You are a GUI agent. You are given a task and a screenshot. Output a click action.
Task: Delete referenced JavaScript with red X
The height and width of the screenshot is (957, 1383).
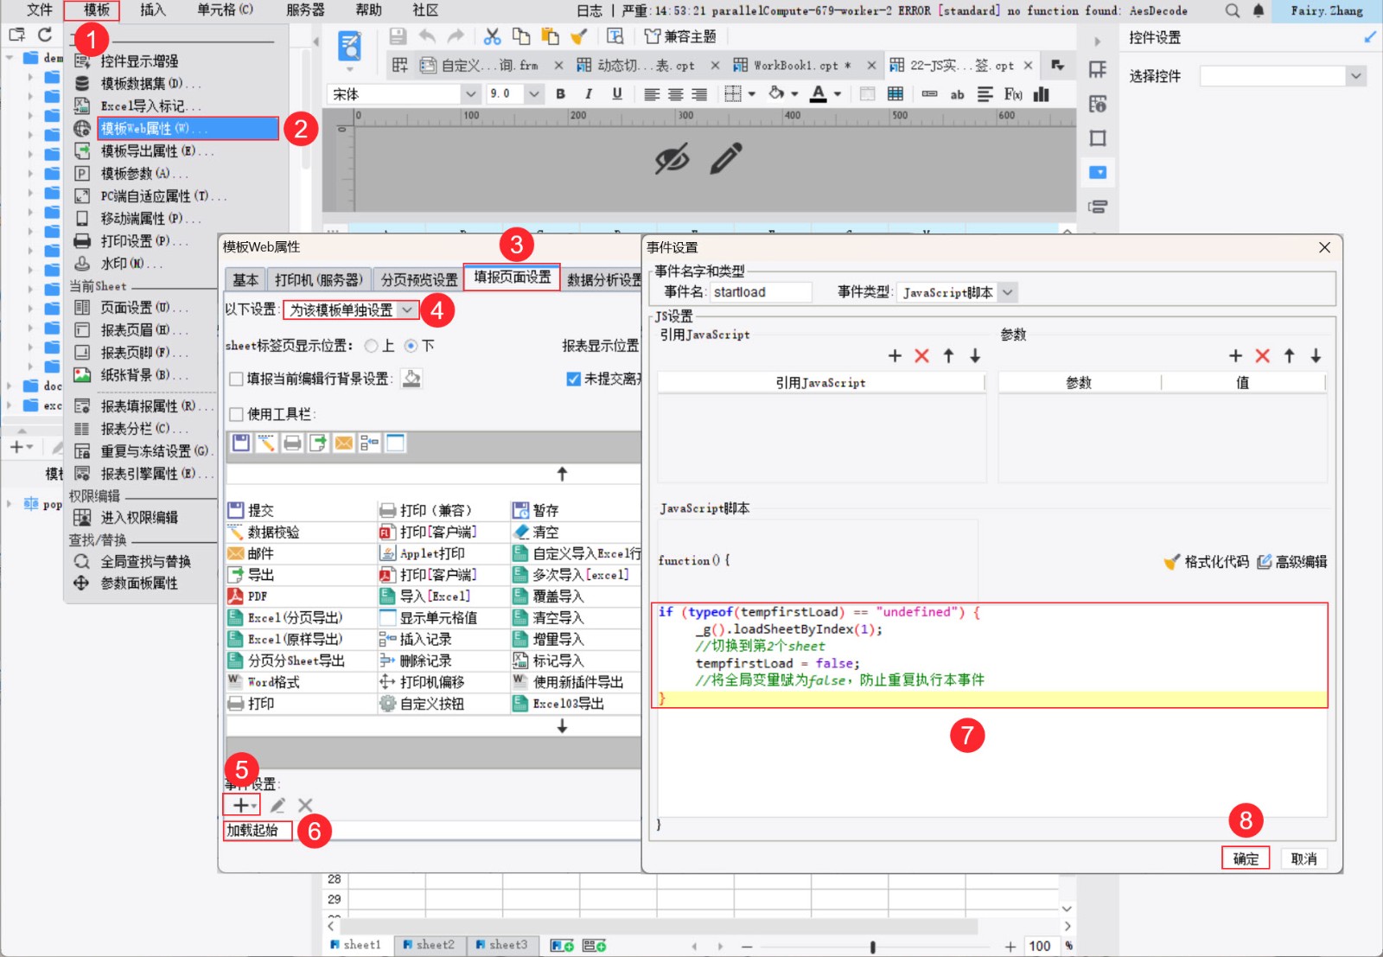922,356
